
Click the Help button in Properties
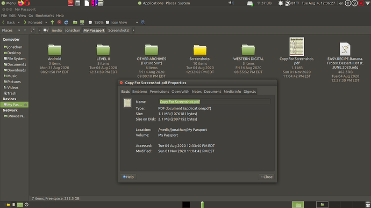(x=129, y=177)
